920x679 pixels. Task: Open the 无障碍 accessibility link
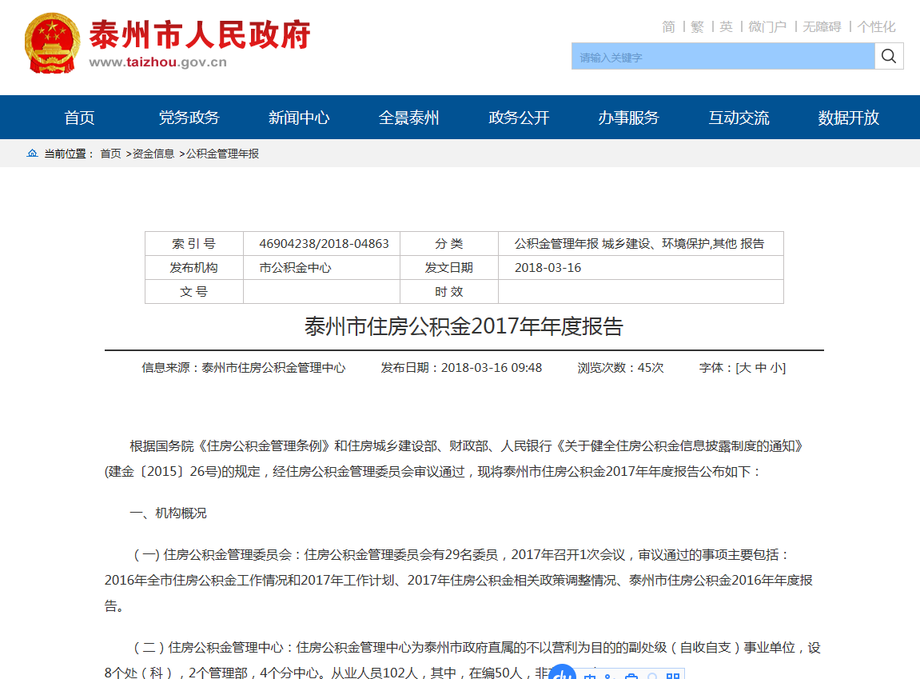point(822,27)
